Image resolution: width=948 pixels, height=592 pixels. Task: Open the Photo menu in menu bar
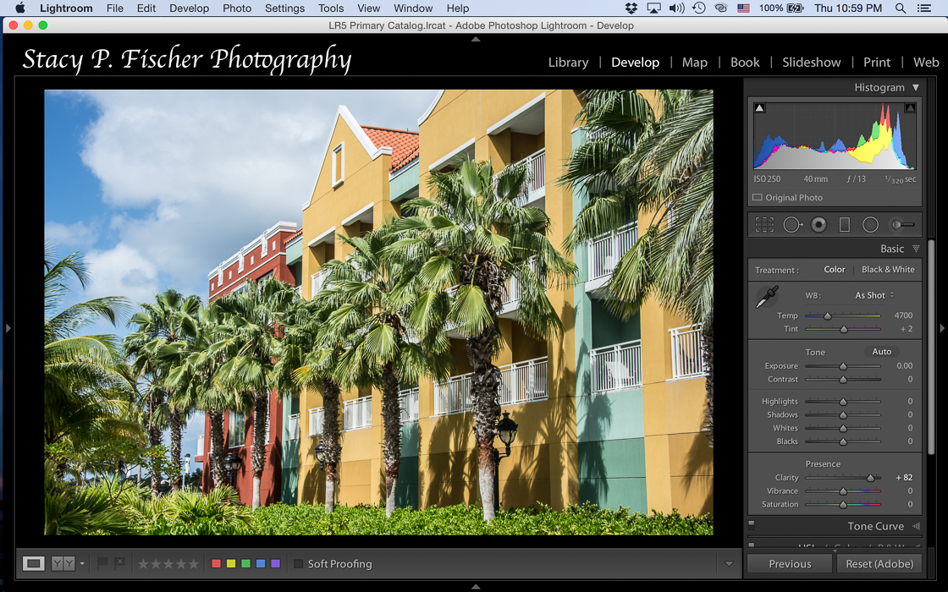[237, 8]
